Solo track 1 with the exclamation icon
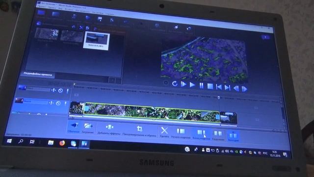This screenshot has height=177, width=314. click(x=68, y=91)
